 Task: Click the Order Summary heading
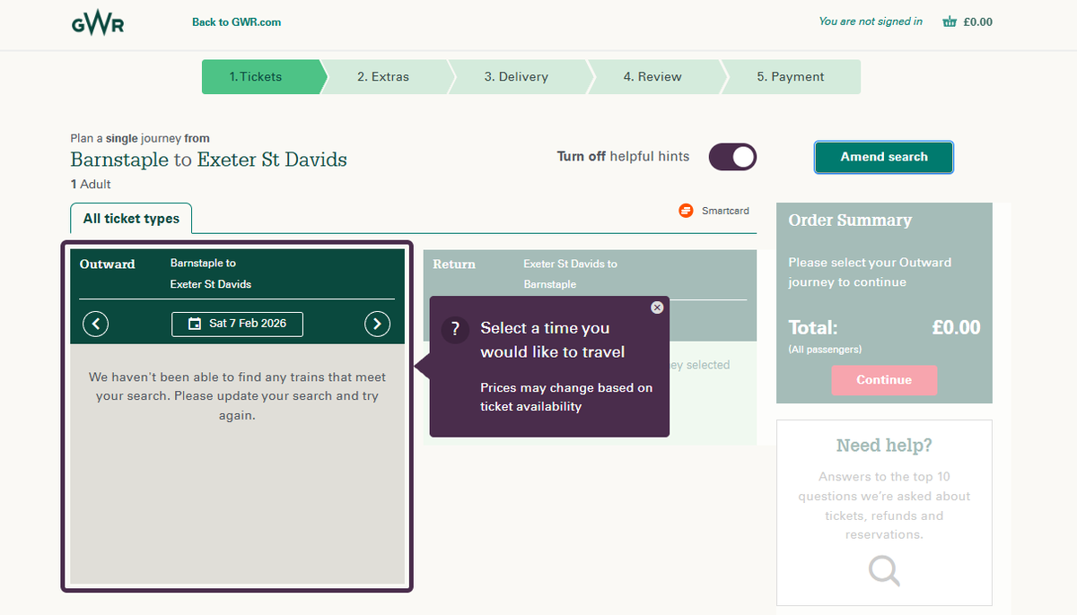pyautogui.click(x=850, y=221)
